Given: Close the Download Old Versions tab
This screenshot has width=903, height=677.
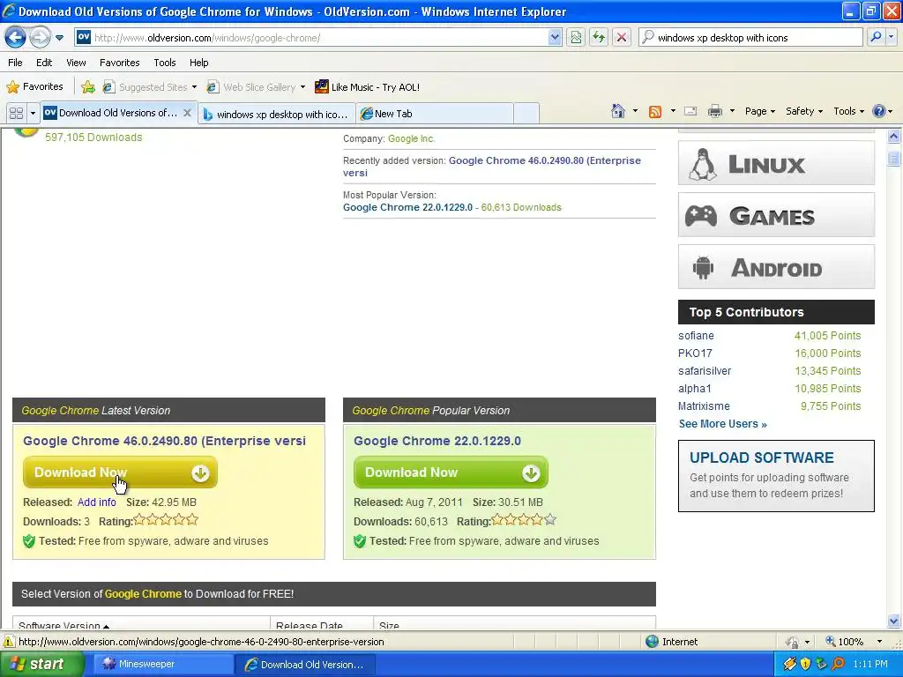Looking at the screenshot, I should 187,113.
